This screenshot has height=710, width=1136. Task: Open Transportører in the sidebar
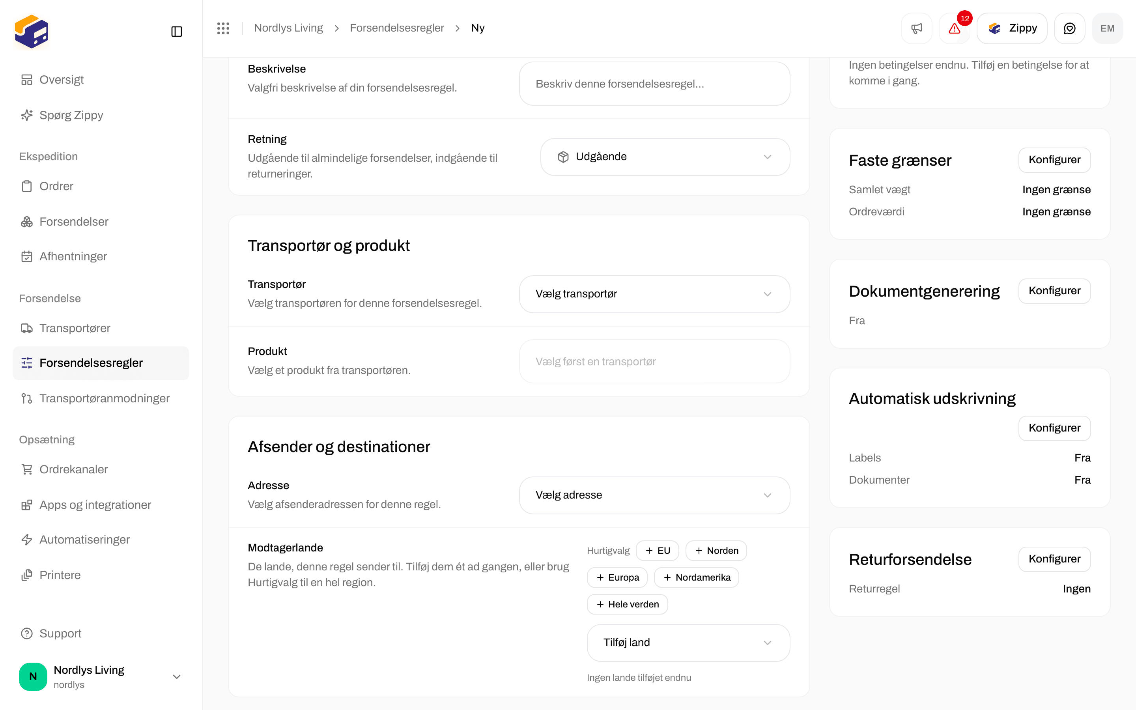(101, 328)
